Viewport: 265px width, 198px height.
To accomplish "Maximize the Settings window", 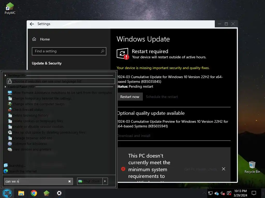I will click(x=226, y=24).
